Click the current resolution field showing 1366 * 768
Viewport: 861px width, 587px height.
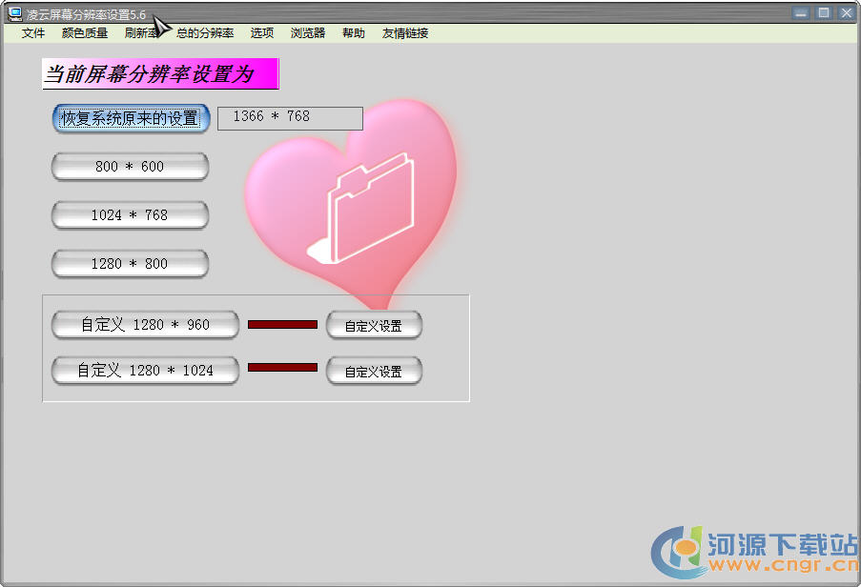pyautogui.click(x=290, y=117)
